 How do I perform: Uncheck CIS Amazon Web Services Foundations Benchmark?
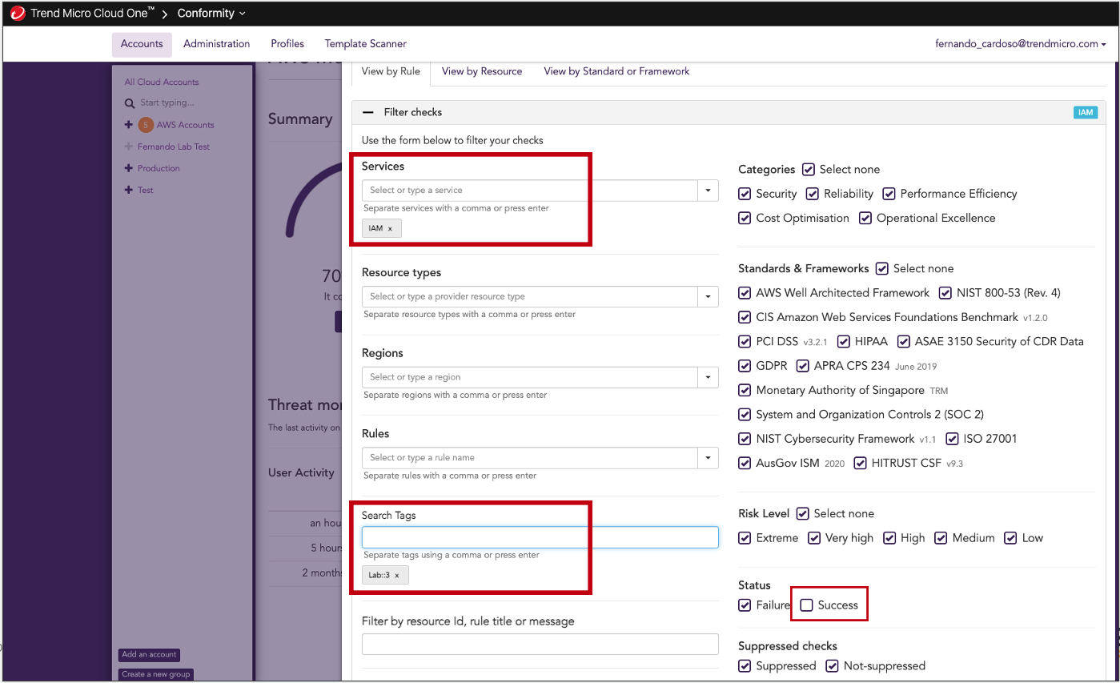point(745,317)
